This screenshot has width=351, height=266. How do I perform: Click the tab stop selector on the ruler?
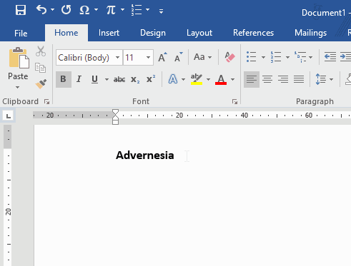[x=9, y=116]
